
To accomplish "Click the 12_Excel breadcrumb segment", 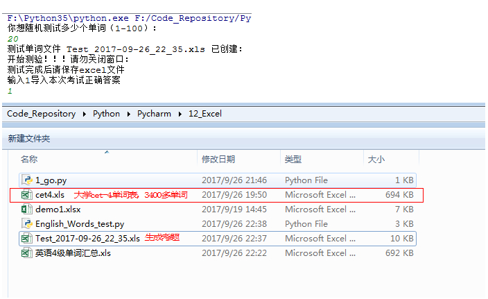I will [205, 114].
